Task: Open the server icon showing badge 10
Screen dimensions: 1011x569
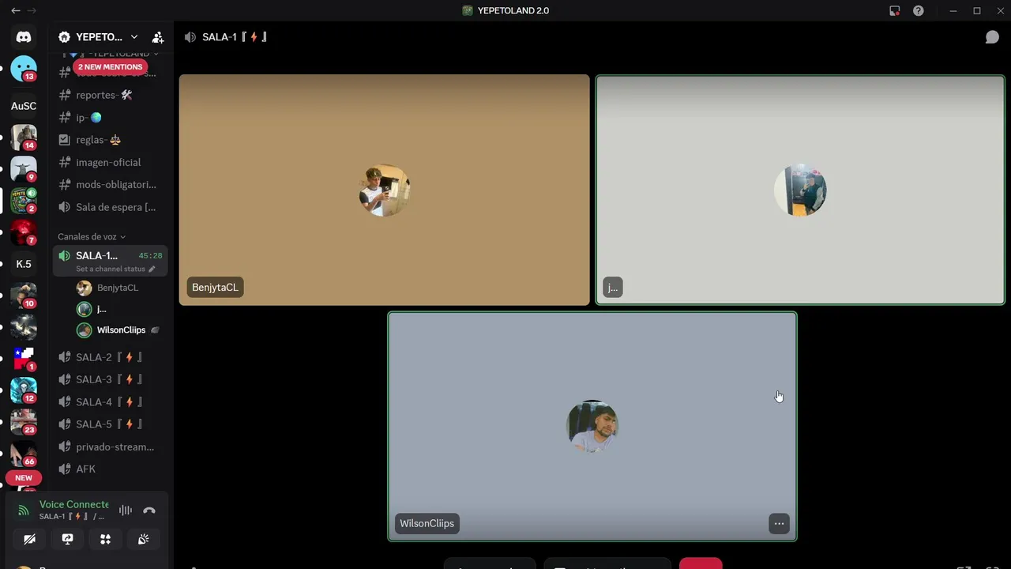Action: tap(24, 296)
